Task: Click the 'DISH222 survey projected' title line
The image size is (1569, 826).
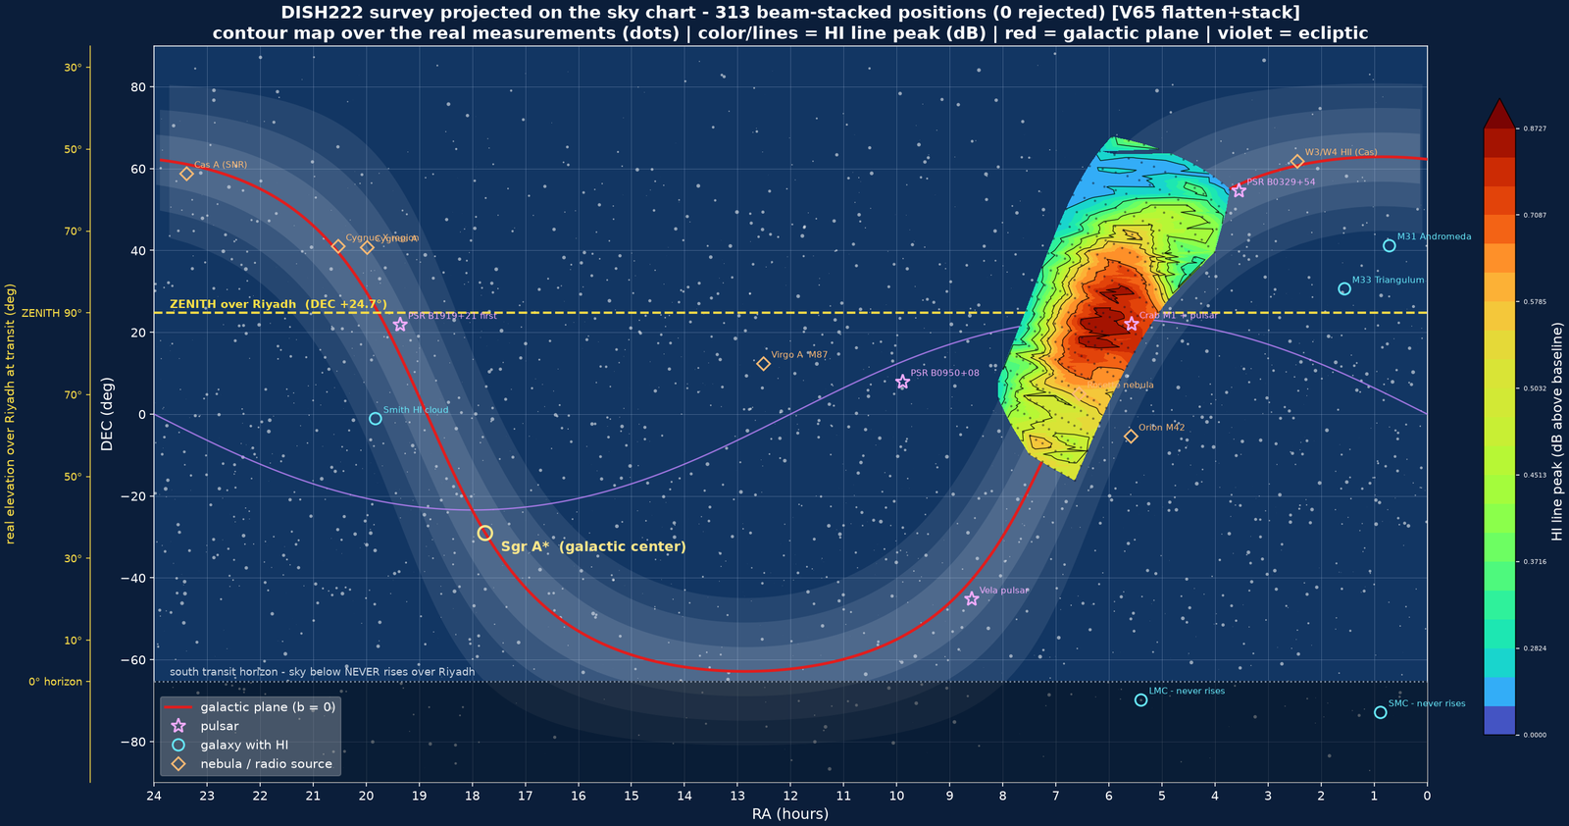Action: click(x=790, y=13)
